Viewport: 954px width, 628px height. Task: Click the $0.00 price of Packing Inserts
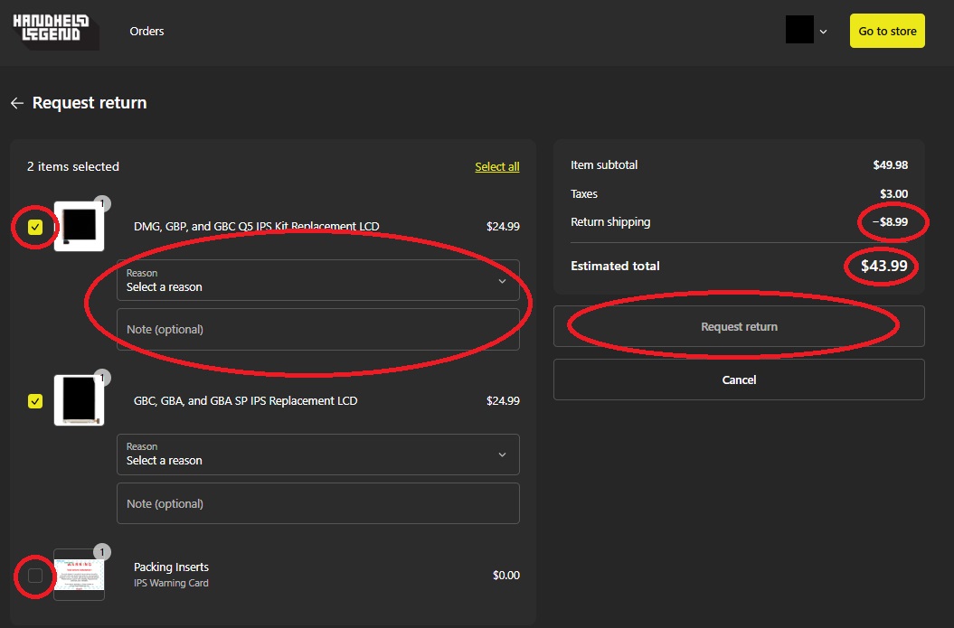point(506,575)
